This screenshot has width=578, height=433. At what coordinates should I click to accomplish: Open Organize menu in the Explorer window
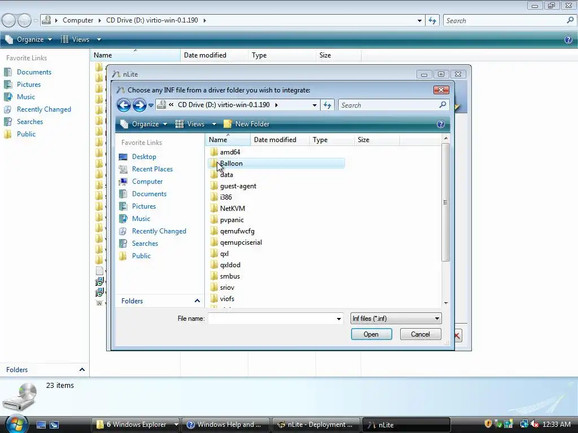coord(28,39)
